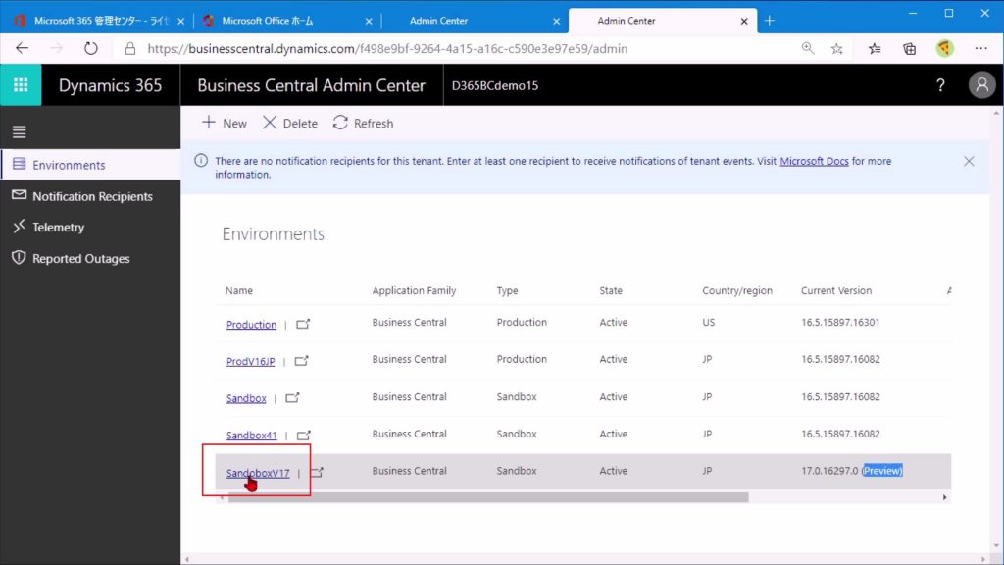Click the Dynamics 365 header label
The height and width of the screenshot is (565, 1004).
coord(110,86)
